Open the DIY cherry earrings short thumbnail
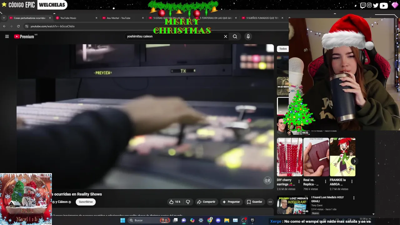This screenshot has height=225, width=400. pos(290,157)
